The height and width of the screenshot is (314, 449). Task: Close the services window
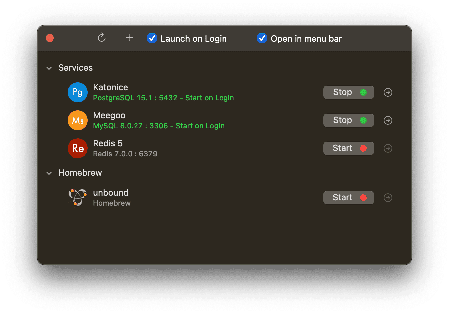(x=50, y=38)
